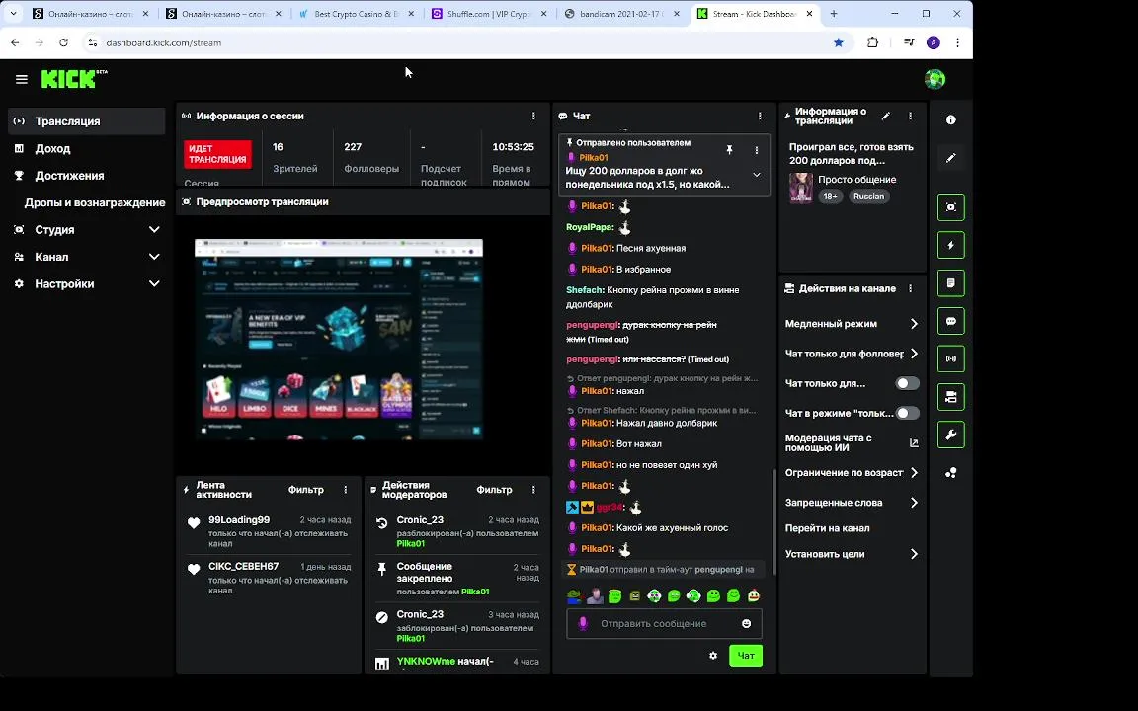Open channel actions three-dot menu

[x=910, y=288]
